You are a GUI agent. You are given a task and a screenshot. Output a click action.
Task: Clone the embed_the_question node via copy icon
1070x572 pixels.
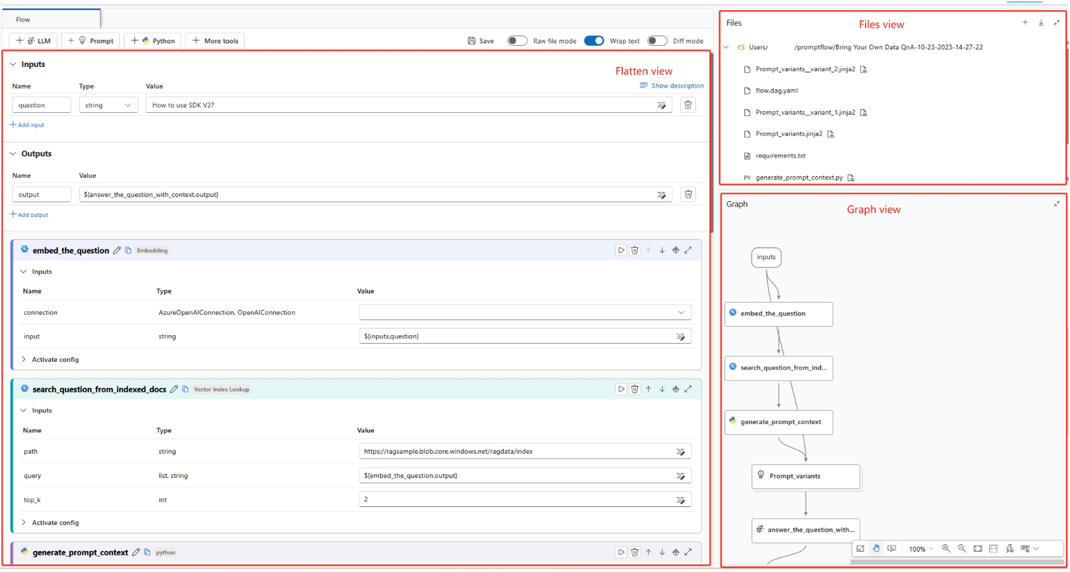coord(128,250)
